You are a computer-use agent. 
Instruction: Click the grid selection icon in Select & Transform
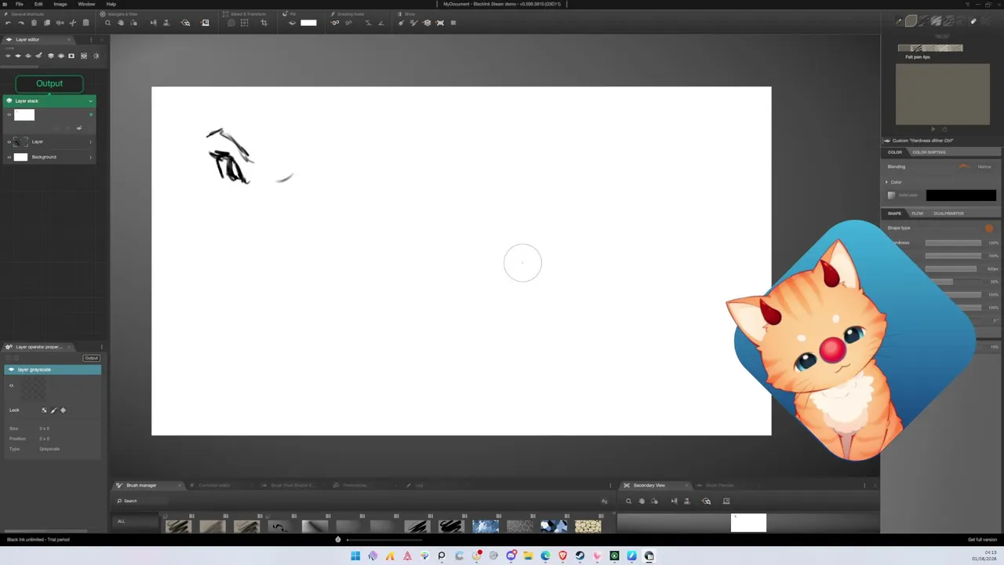[244, 23]
